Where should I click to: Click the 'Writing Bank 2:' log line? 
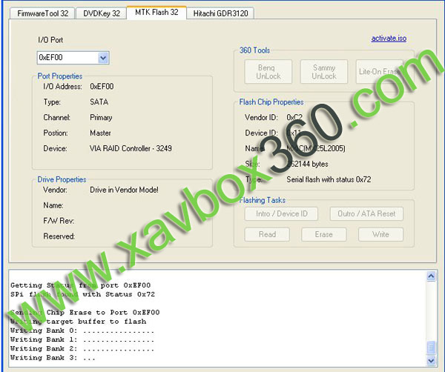click(x=82, y=349)
